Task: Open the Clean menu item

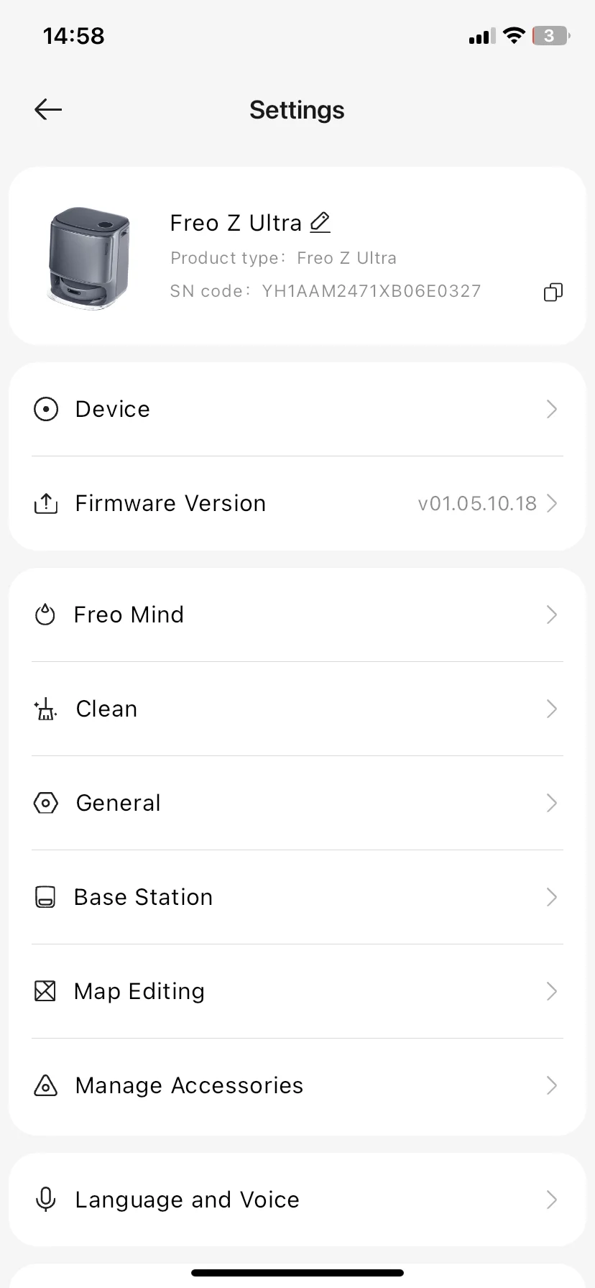Action: pyautogui.click(x=106, y=709)
